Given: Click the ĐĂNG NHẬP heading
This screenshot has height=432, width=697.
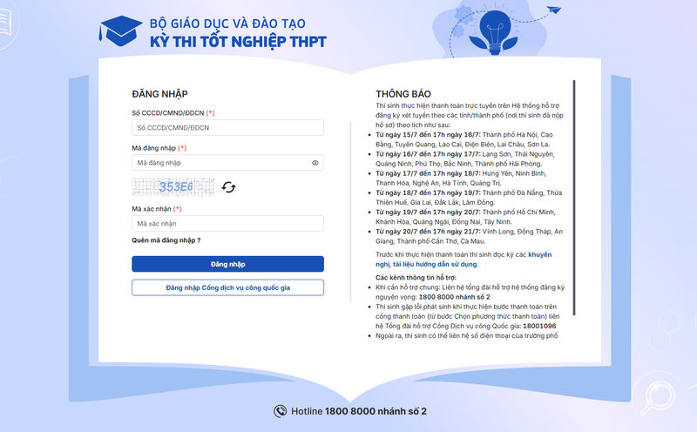Looking at the screenshot, I should coord(159,94).
